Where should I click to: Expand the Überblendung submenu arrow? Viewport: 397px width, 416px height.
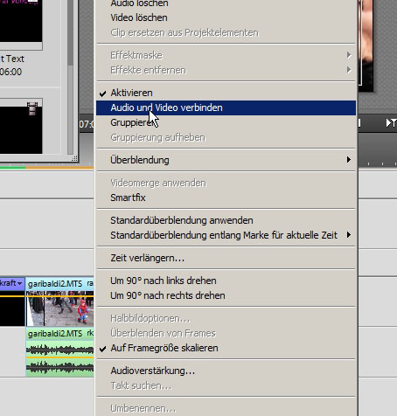pyautogui.click(x=349, y=160)
